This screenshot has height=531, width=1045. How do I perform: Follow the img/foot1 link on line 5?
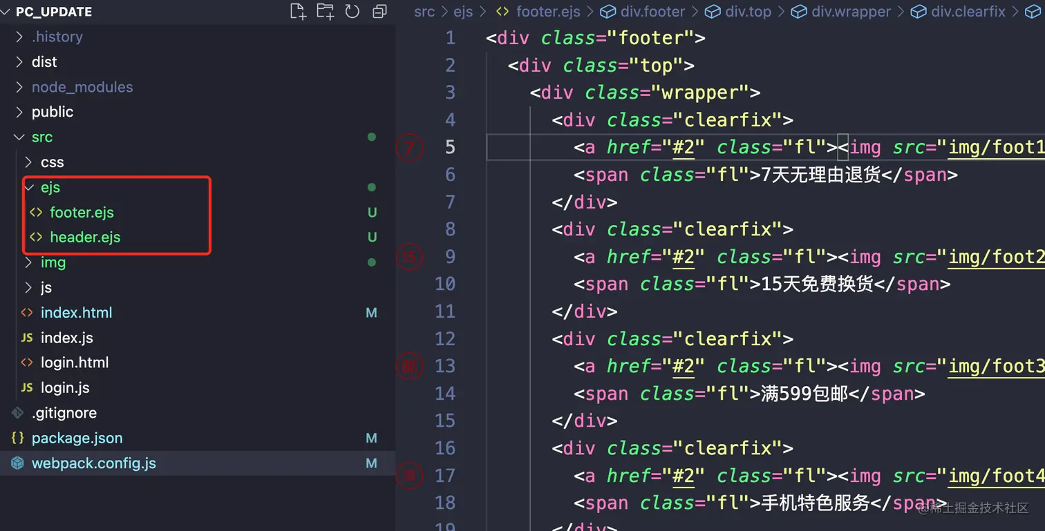coord(996,147)
